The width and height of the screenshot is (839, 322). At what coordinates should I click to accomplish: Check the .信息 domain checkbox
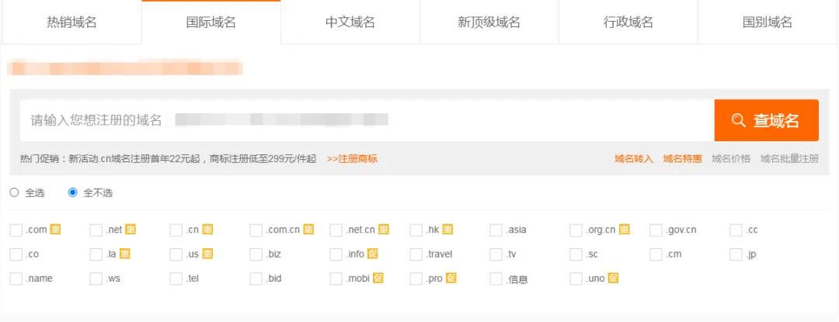coord(496,279)
